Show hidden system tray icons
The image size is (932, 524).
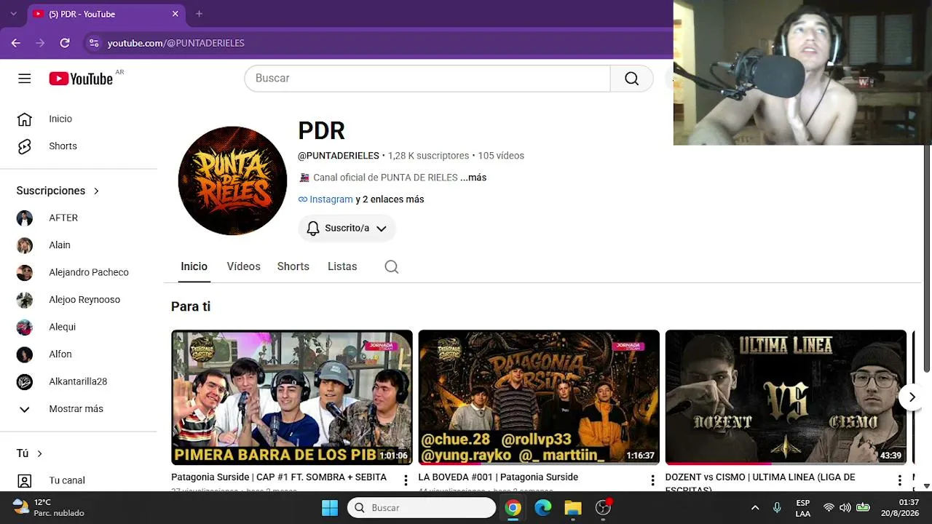click(755, 507)
